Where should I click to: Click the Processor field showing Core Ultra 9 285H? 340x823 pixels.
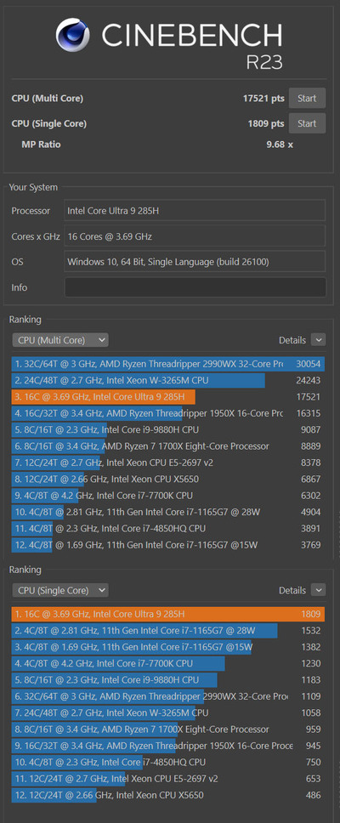pyautogui.click(x=195, y=211)
